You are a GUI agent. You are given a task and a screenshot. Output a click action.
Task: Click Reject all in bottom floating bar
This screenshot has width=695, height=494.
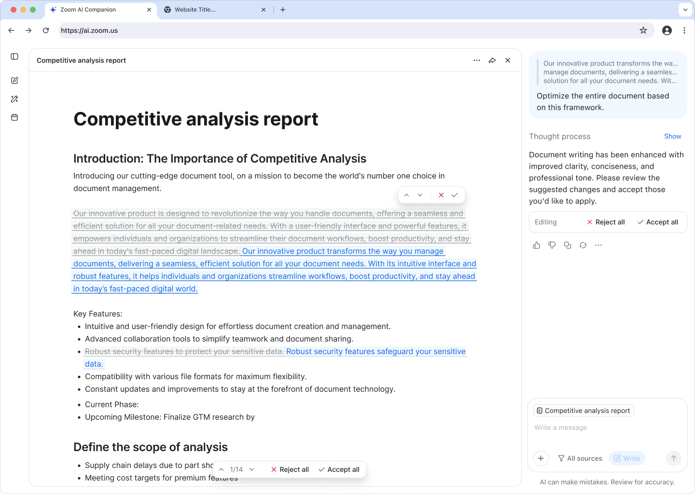pyautogui.click(x=290, y=469)
